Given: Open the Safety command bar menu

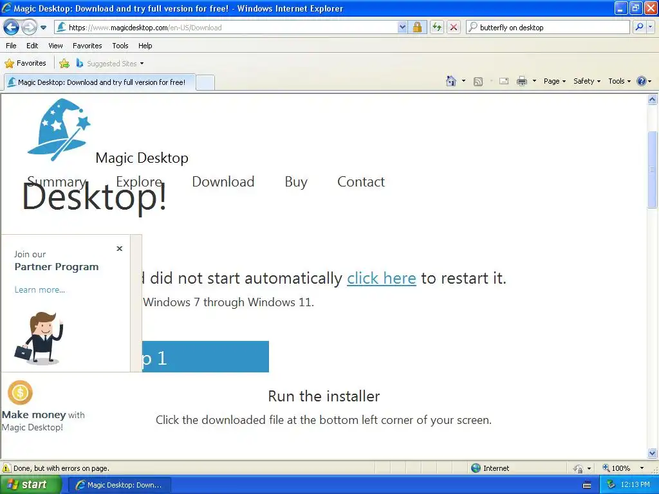Looking at the screenshot, I should coord(587,81).
